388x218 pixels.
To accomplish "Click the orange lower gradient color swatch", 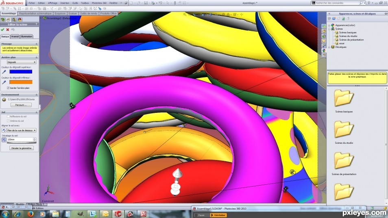I will click(x=21, y=82).
